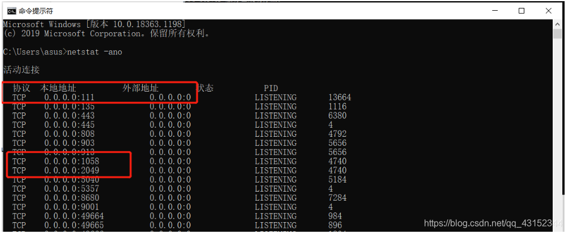Viewport: 568px width, 234px height.
Task: Click local address 0.0.0.0:111
Action: click(70, 97)
